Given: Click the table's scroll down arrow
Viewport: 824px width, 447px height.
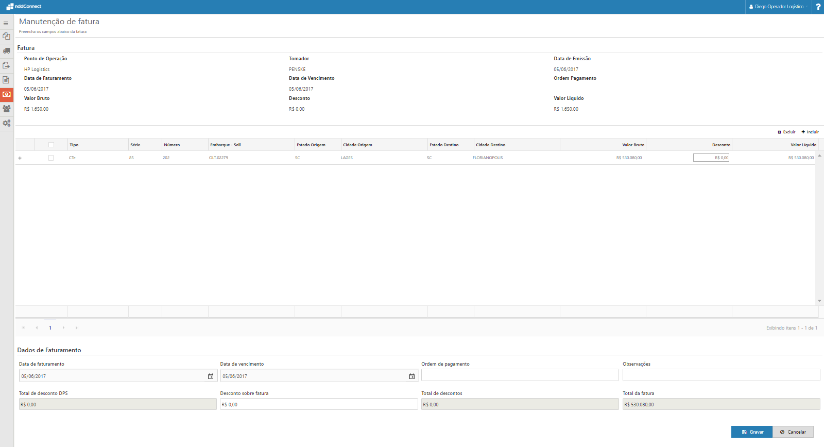Looking at the screenshot, I should click(x=819, y=301).
